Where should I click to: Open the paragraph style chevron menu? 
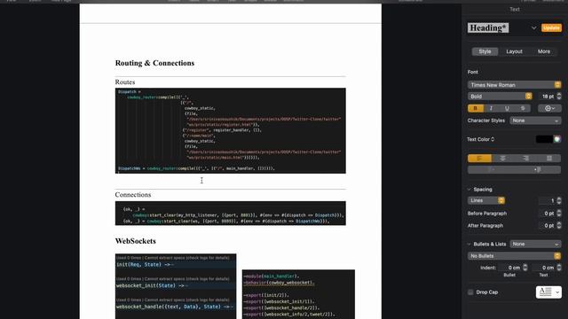point(533,27)
